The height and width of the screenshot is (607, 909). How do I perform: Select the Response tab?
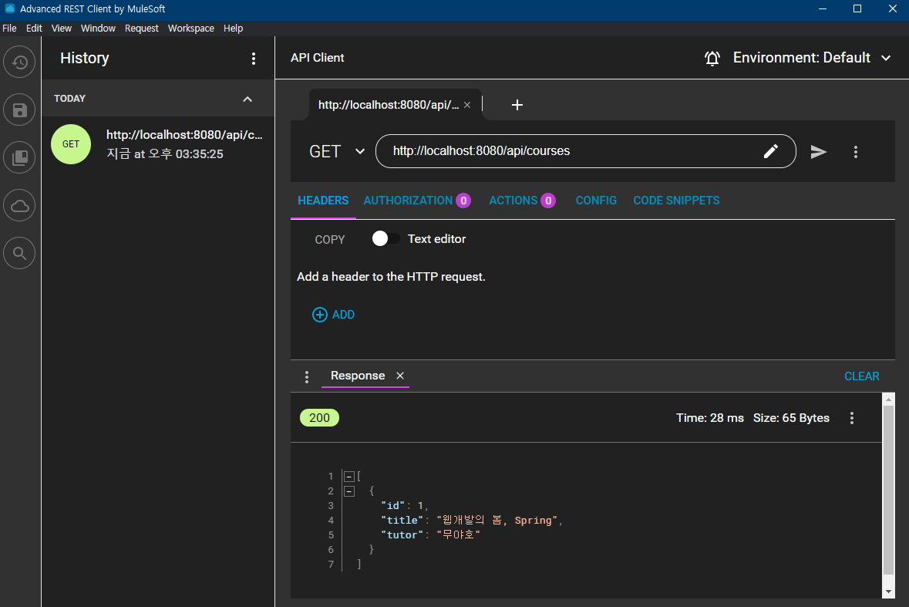coord(358,376)
